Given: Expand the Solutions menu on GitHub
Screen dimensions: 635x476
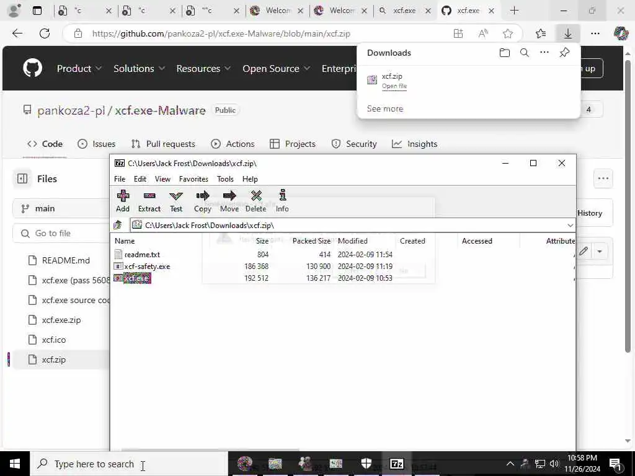Looking at the screenshot, I should [139, 68].
